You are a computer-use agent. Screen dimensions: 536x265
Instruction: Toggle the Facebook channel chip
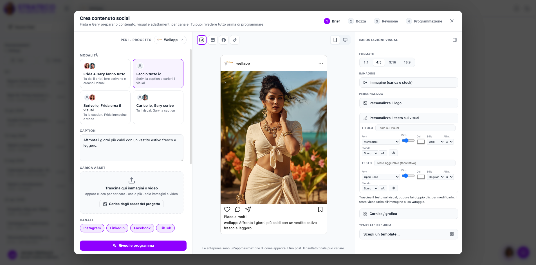click(x=142, y=228)
